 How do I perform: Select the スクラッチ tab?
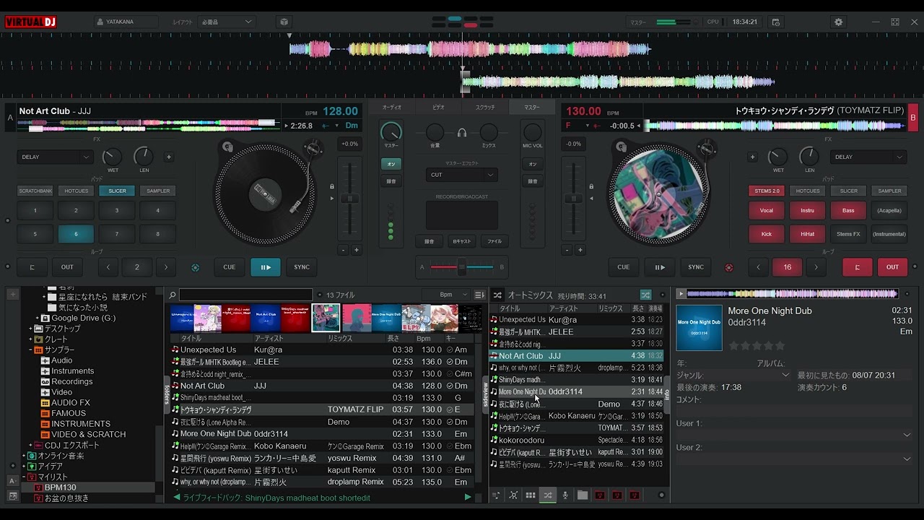pyautogui.click(x=485, y=105)
